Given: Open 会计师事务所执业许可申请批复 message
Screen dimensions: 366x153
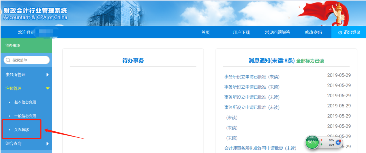Looking at the screenshot, I should click(x=260, y=148).
